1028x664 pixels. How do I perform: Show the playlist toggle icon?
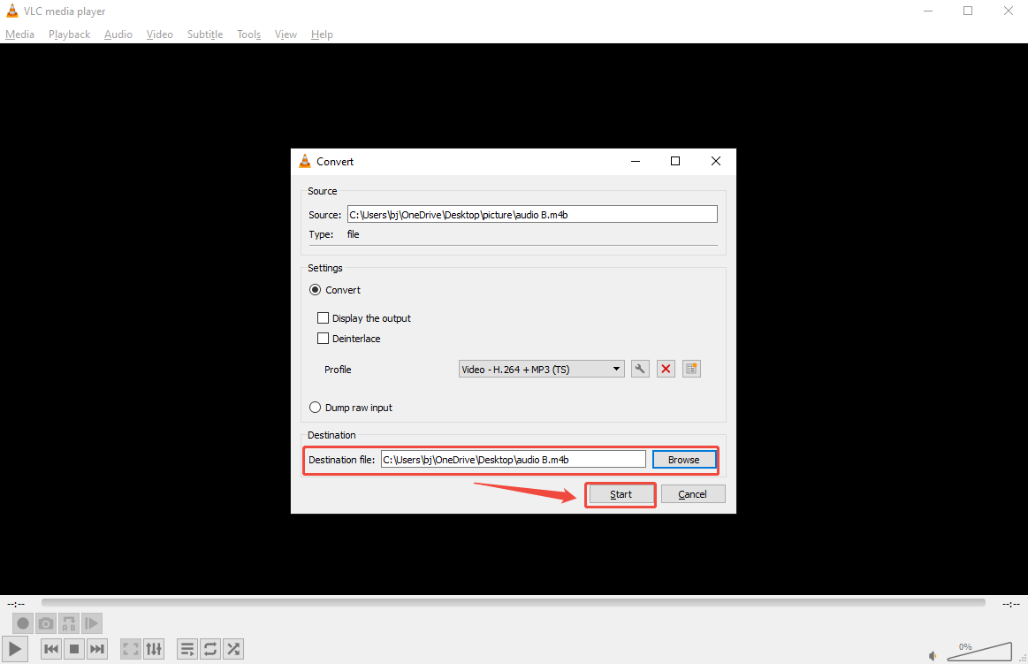(x=187, y=649)
